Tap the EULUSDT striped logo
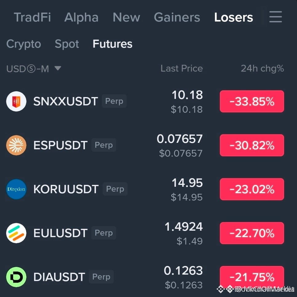The height and width of the screenshot is (297, 297). (16, 233)
